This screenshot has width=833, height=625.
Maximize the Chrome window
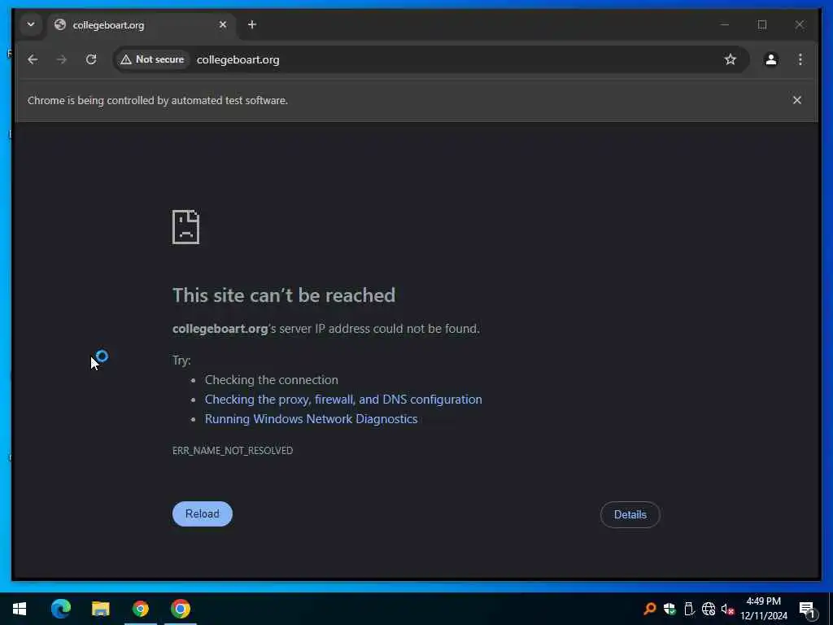[x=762, y=24]
